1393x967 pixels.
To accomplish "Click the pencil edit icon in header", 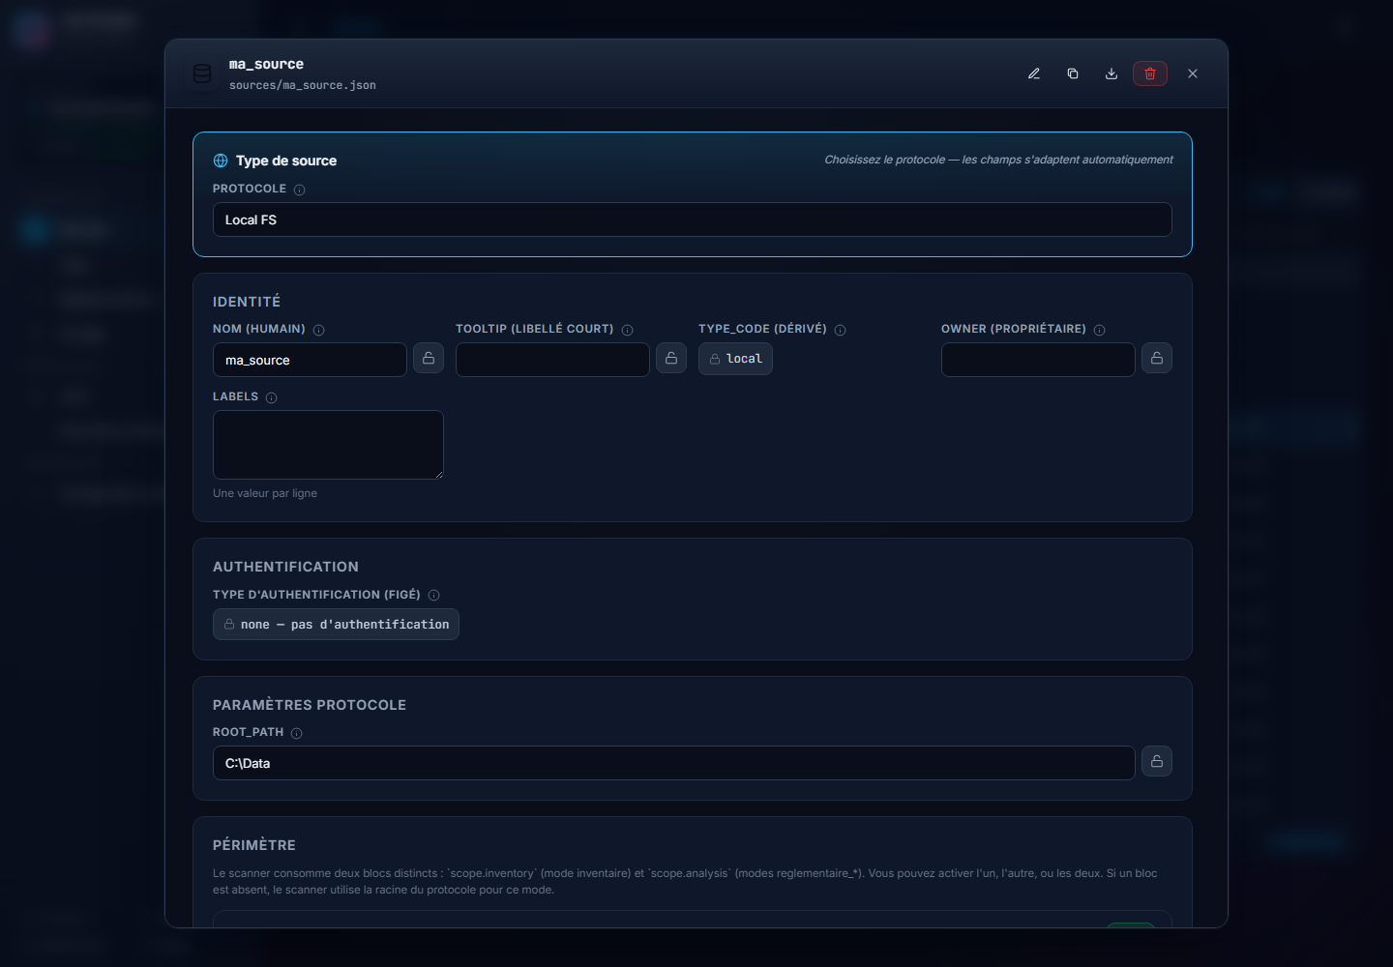I will click(1034, 73).
